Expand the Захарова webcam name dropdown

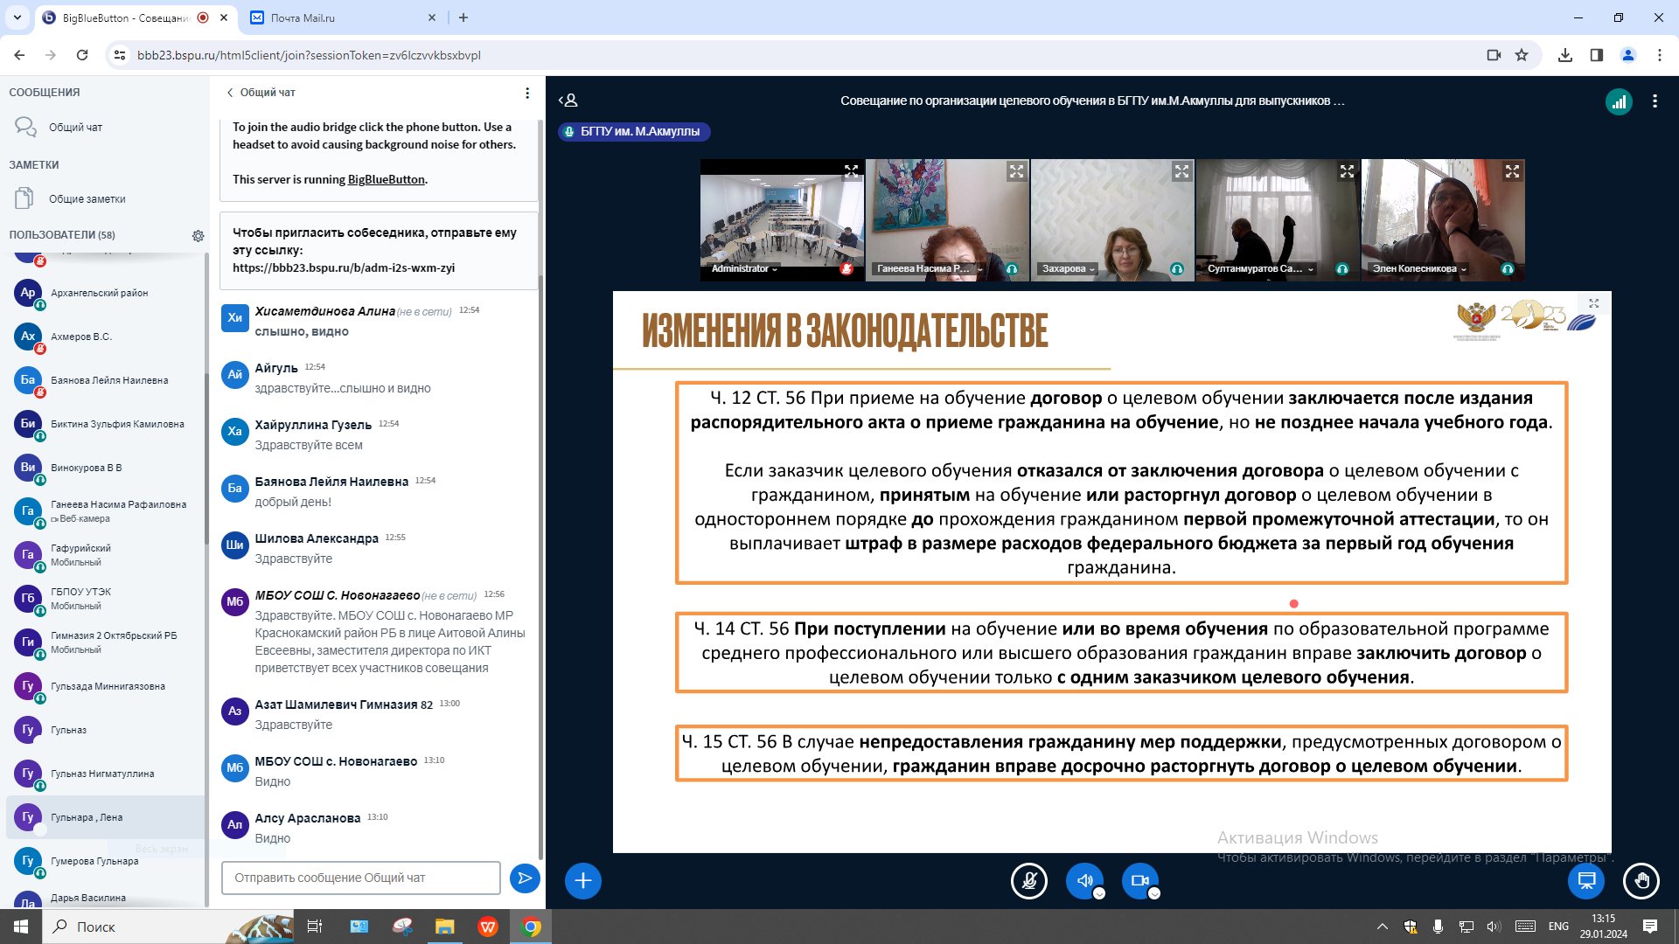[x=1069, y=268]
